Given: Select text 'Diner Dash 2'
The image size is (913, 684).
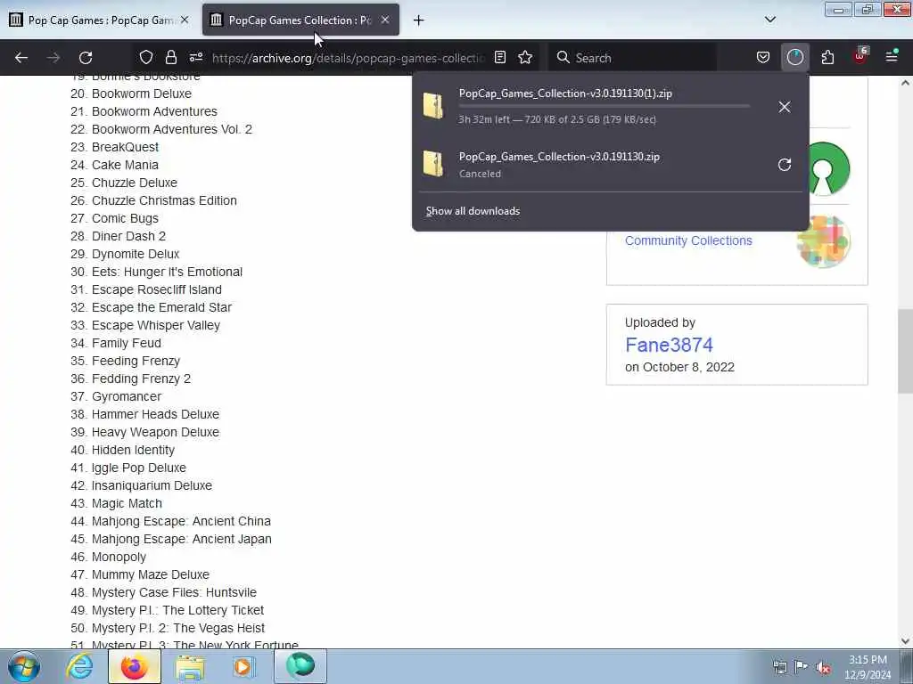Looking at the screenshot, I should point(128,236).
